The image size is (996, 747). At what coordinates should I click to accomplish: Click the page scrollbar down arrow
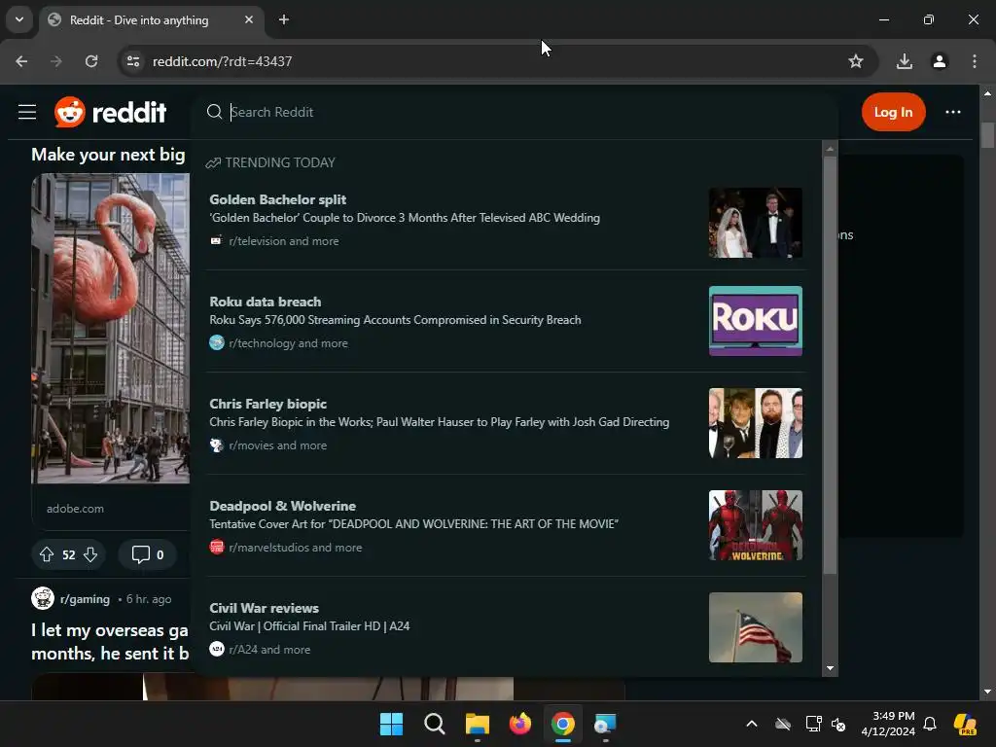[x=987, y=692]
